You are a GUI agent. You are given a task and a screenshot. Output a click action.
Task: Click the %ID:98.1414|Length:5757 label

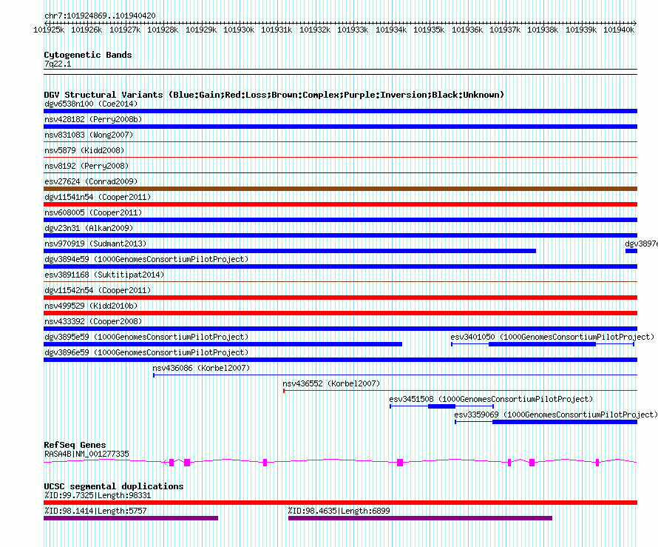(95, 511)
